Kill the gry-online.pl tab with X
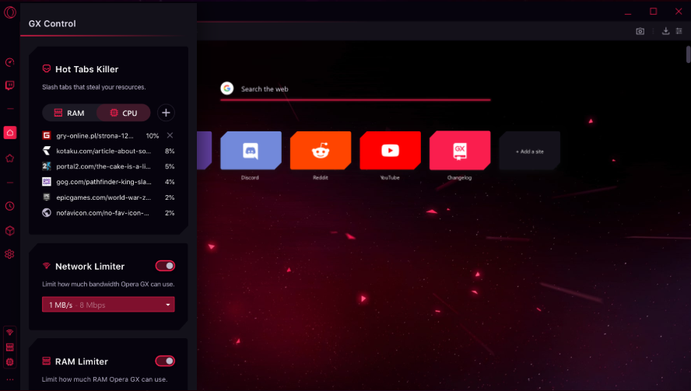This screenshot has width=691, height=391. (170, 135)
